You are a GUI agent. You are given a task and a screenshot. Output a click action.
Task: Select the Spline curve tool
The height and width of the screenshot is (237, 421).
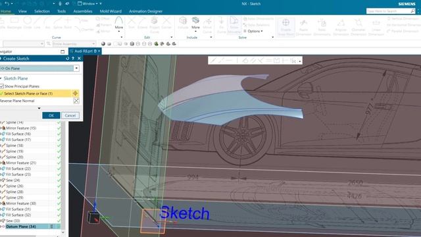coord(58,23)
